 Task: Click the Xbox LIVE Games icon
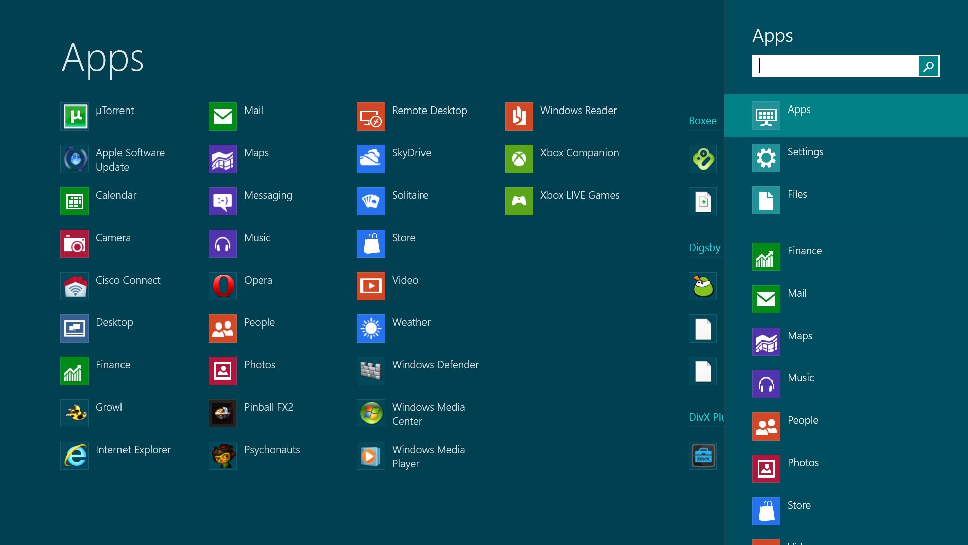coord(519,201)
